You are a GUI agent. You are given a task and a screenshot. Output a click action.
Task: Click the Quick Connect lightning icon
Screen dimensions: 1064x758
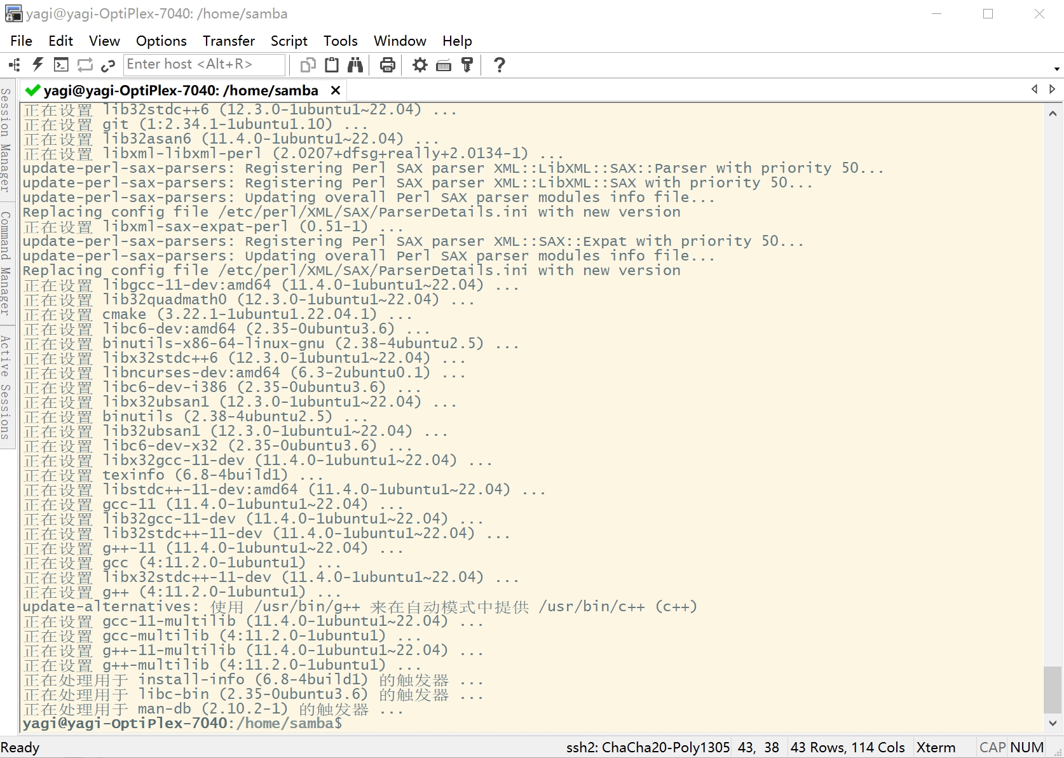pyautogui.click(x=38, y=65)
